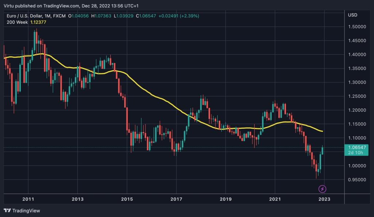
Task: Click the open price O1.04056
Action: pos(78,16)
